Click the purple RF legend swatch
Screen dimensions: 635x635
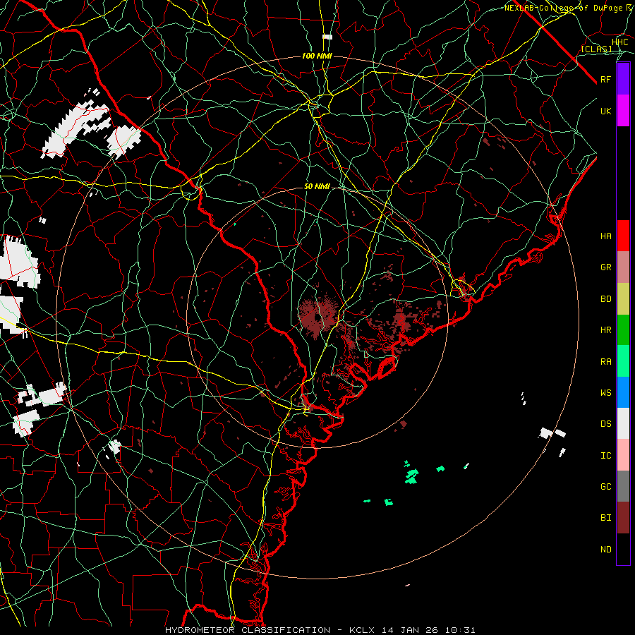point(623,79)
